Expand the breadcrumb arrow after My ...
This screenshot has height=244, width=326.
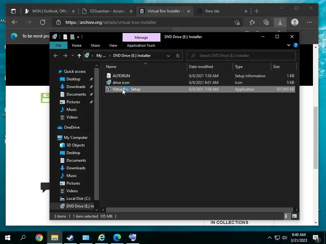tap(110, 56)
